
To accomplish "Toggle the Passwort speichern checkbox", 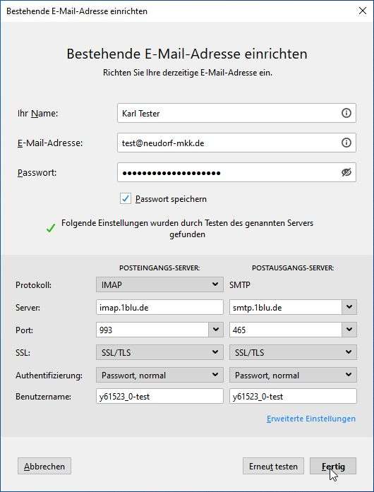I will [126, 198].
